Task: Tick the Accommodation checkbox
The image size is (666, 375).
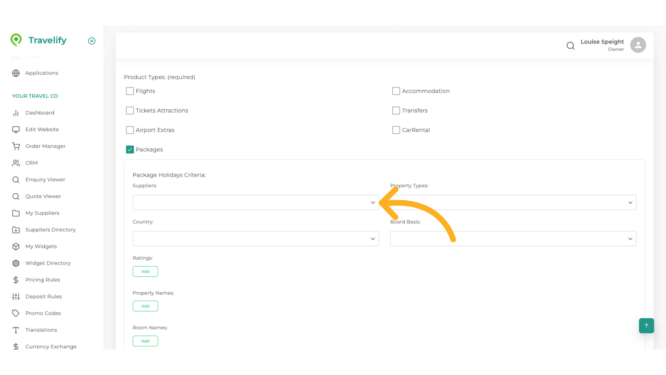Action: pos(396,91)
